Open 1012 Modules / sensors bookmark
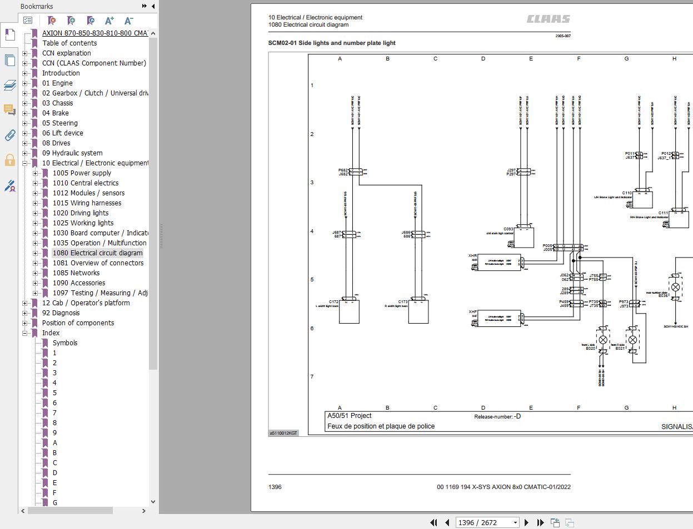 (89, 193)
